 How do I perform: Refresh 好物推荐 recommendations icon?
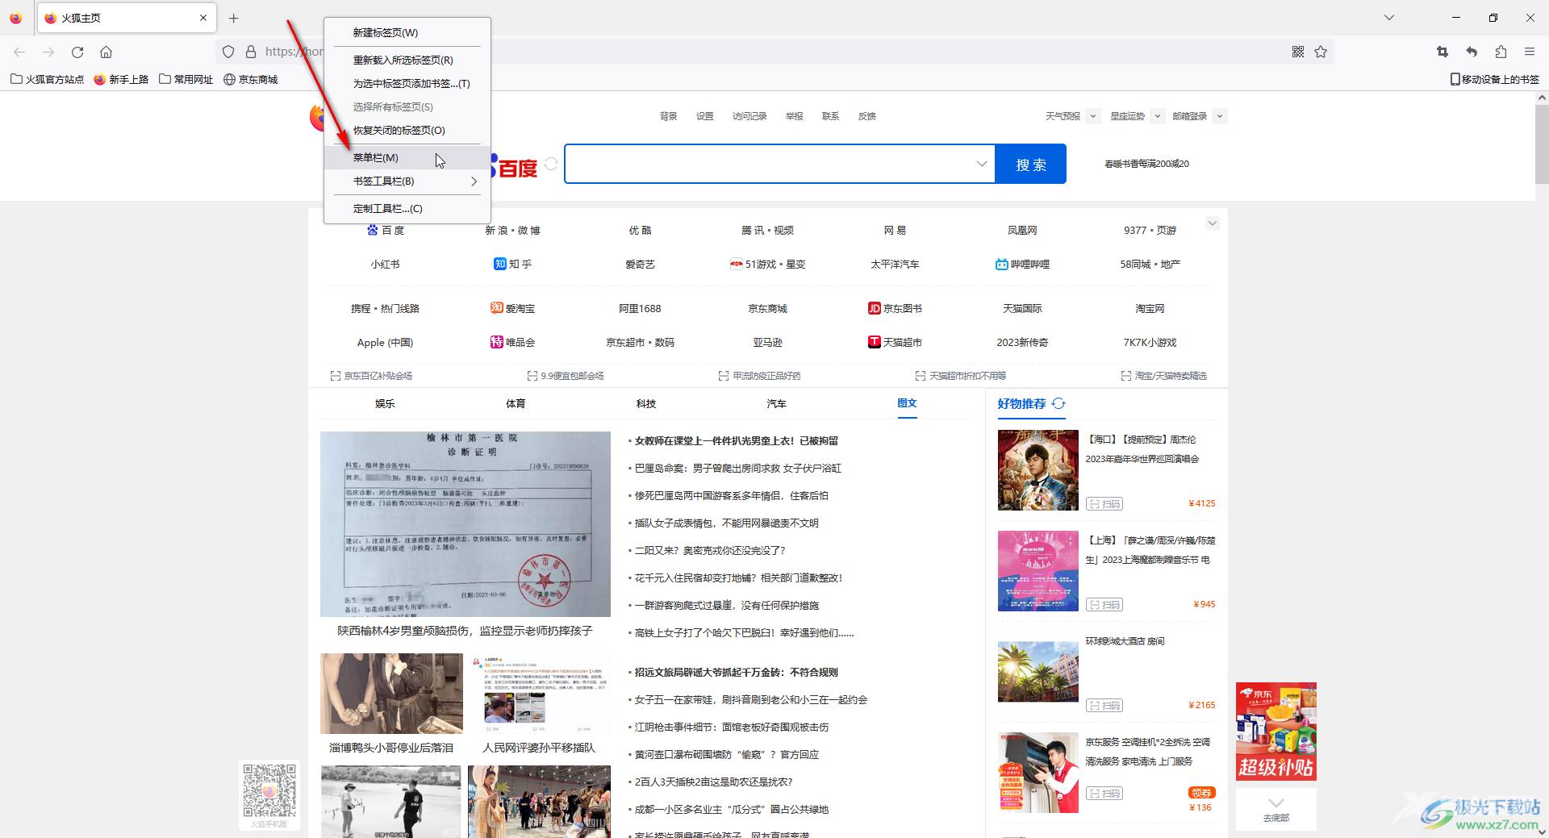(x=1058, y=403)
